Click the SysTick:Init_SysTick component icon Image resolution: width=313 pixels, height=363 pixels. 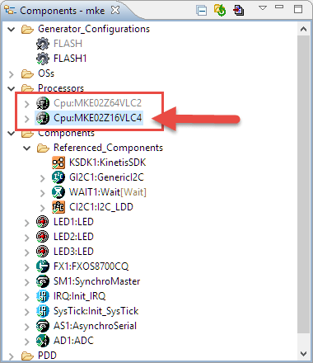point(43,311)
